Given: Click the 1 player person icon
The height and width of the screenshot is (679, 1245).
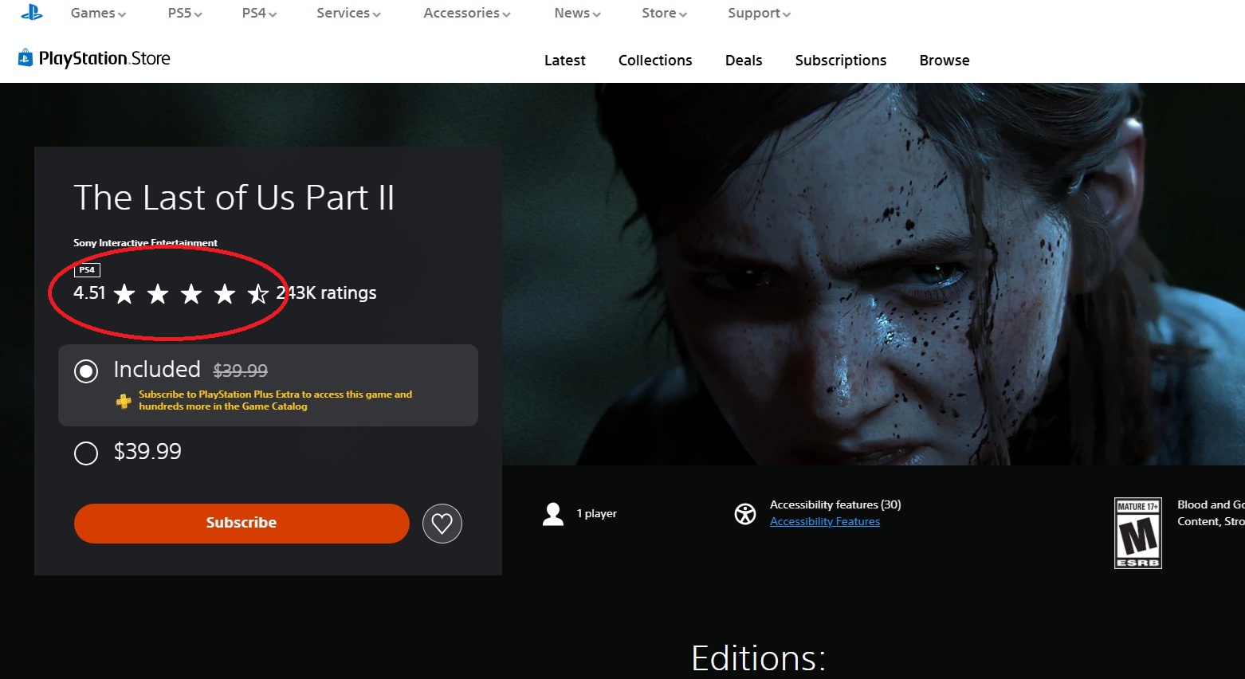Looking at the screenshot, I should pyautogui.click(x=553, y=514).
